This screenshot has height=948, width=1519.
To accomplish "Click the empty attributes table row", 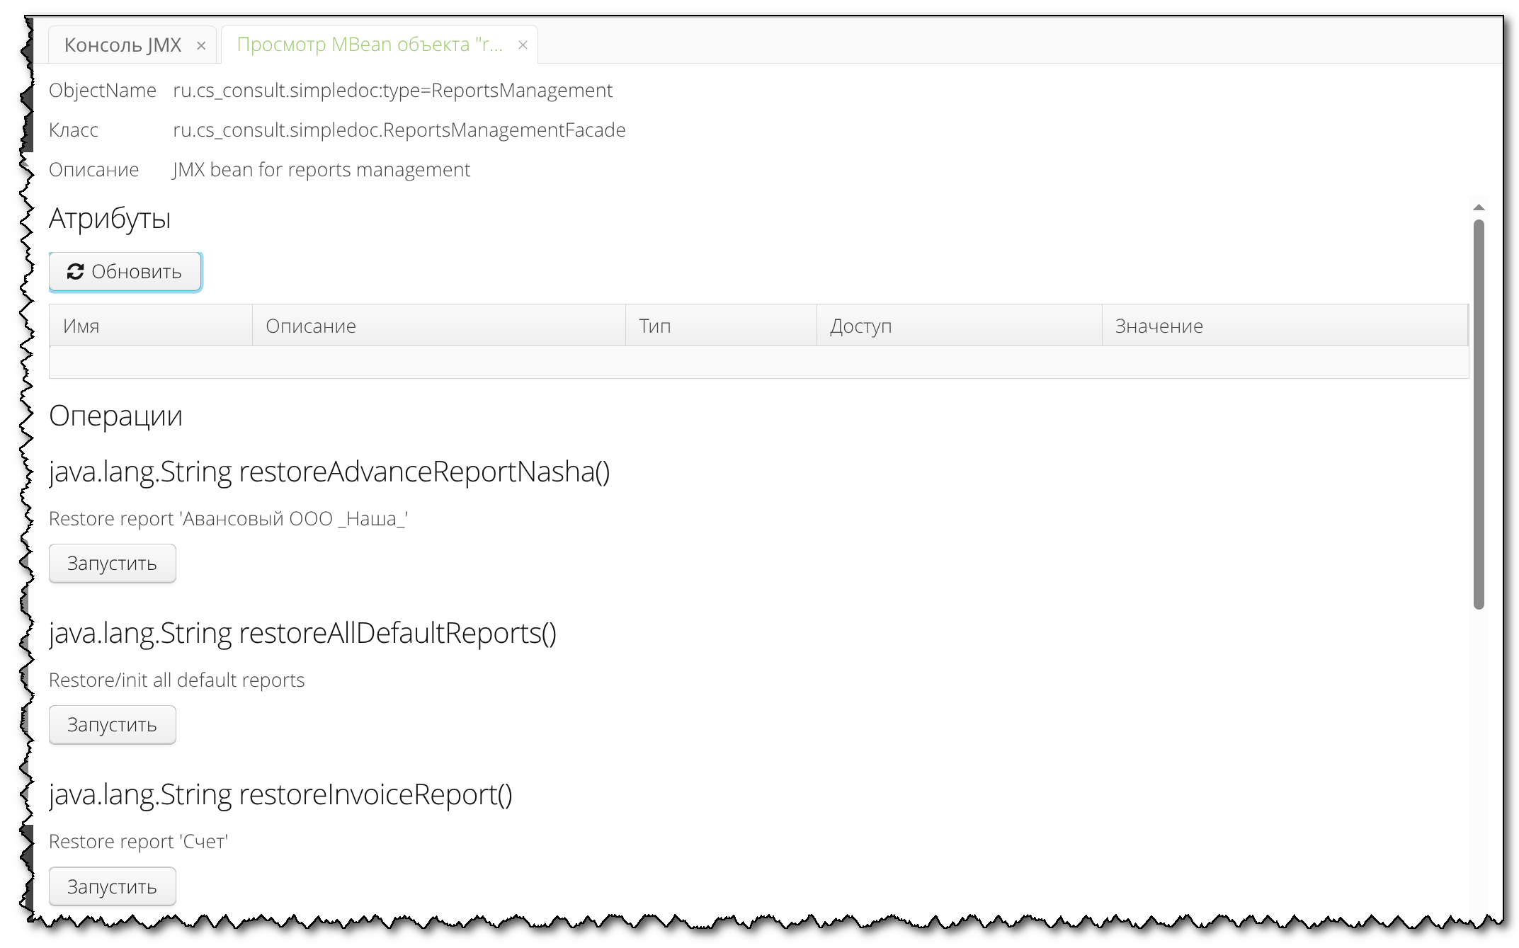I will coord(758,362).
